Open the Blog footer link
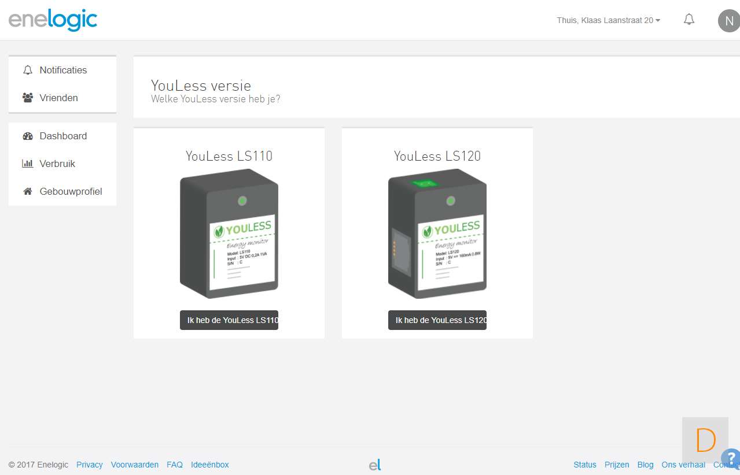 click(645, 465)
